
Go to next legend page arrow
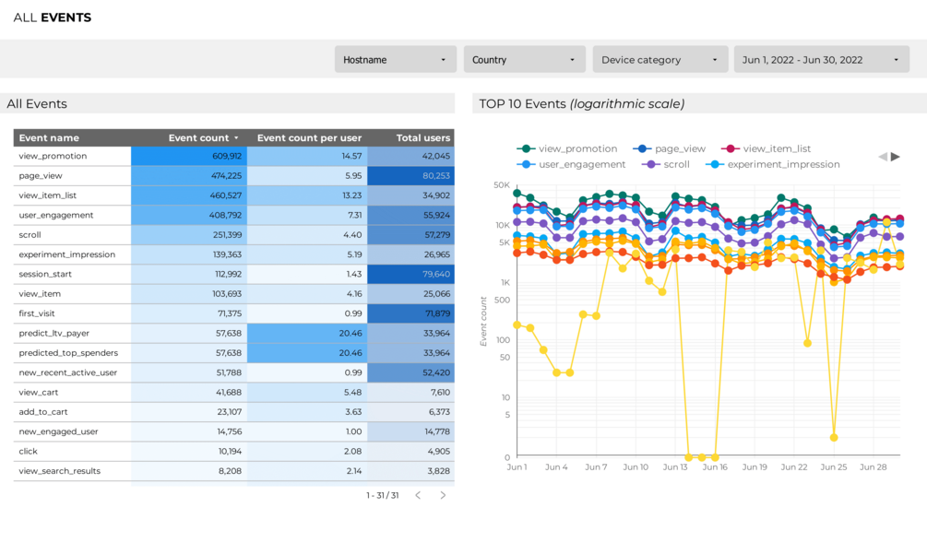point(895,157)
